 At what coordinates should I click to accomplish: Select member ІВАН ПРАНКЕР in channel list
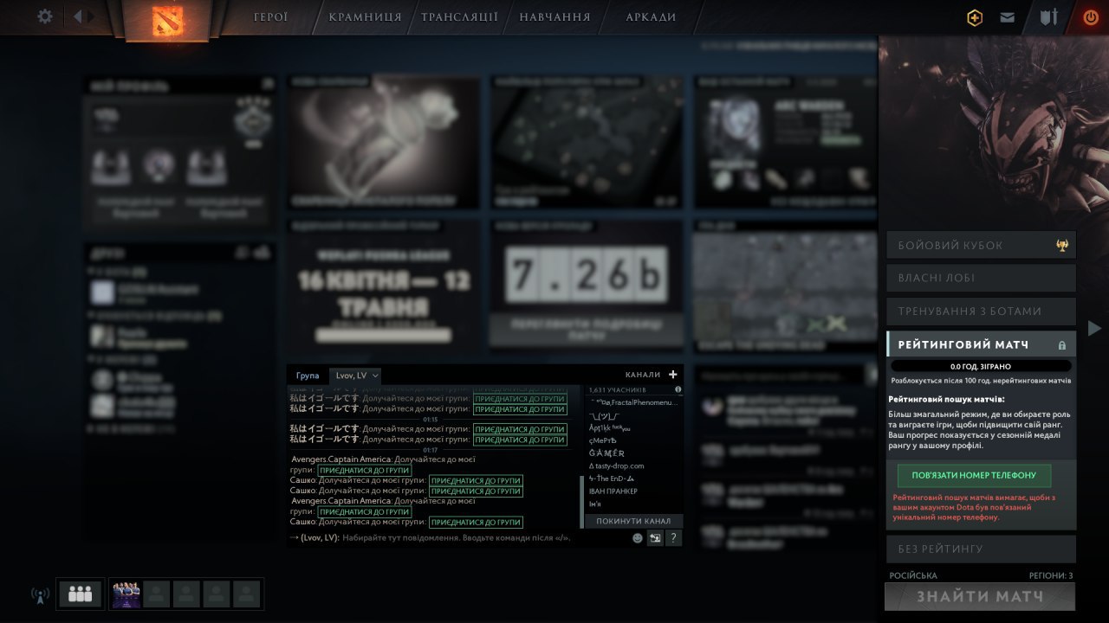click(613, 491)
